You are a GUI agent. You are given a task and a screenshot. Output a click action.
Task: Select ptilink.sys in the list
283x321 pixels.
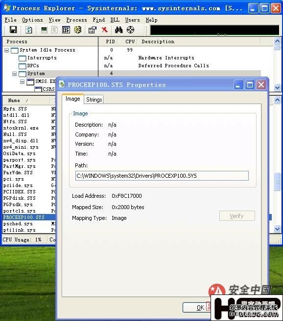click(19, 230)
